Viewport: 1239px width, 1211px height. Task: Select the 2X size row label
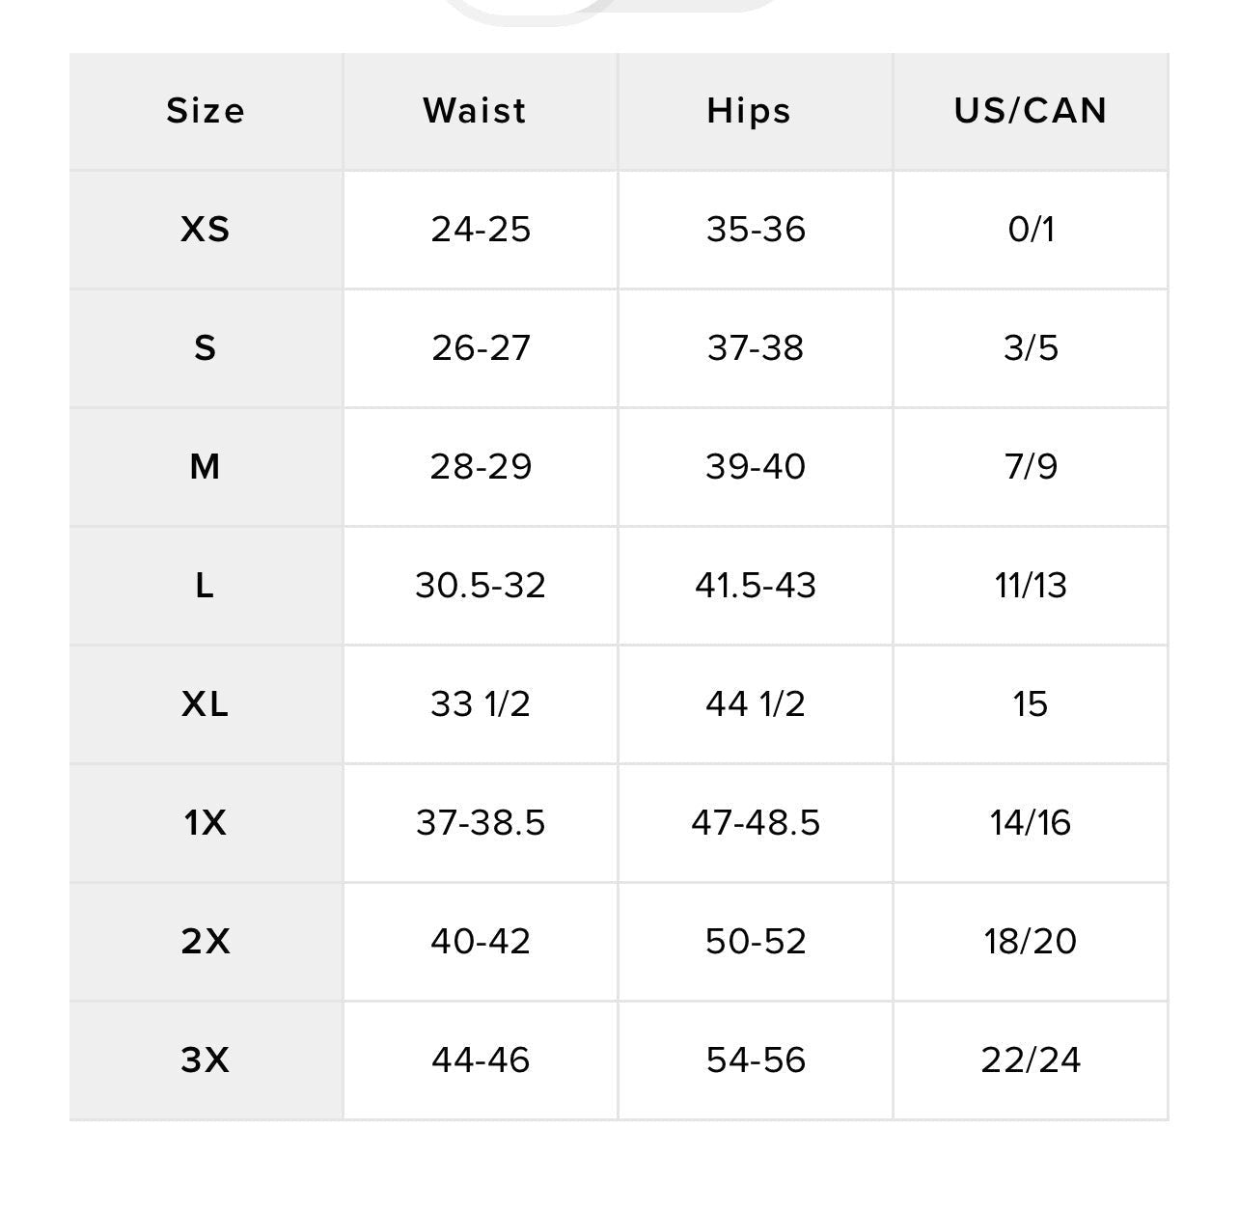tap(206, 942)
